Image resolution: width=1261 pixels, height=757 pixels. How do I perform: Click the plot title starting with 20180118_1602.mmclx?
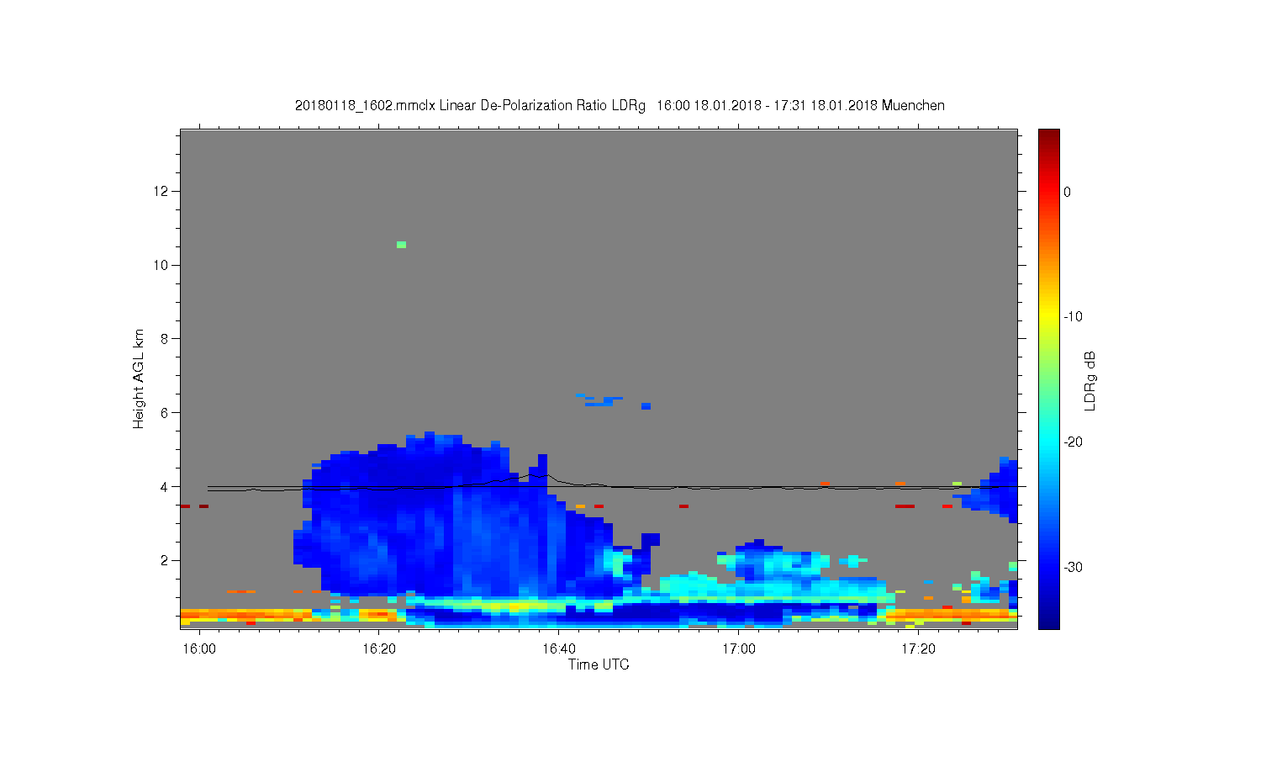coord(620,106)
